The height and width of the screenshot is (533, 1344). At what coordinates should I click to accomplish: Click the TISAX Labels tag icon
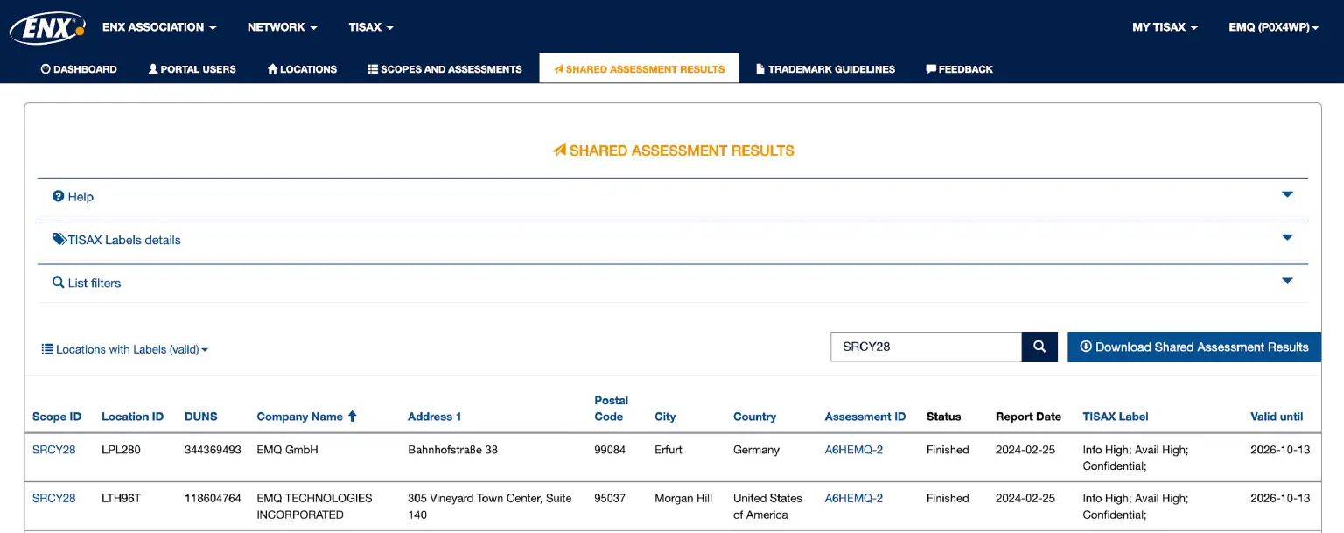pyautogui.click(x=59, y=240)
